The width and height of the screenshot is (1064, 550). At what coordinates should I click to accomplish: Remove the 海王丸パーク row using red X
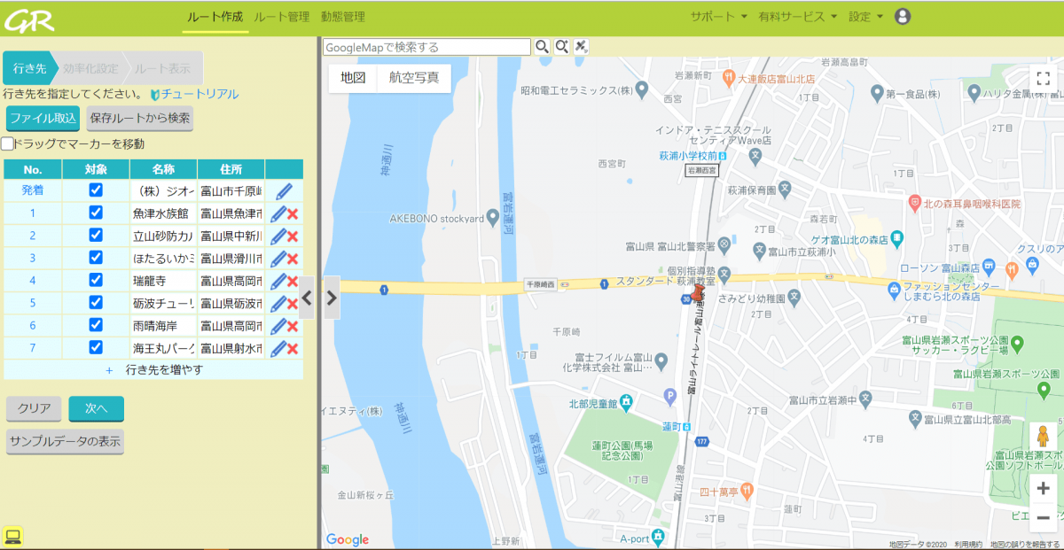293,348
